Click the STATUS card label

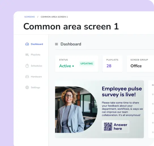coord(63,60)
